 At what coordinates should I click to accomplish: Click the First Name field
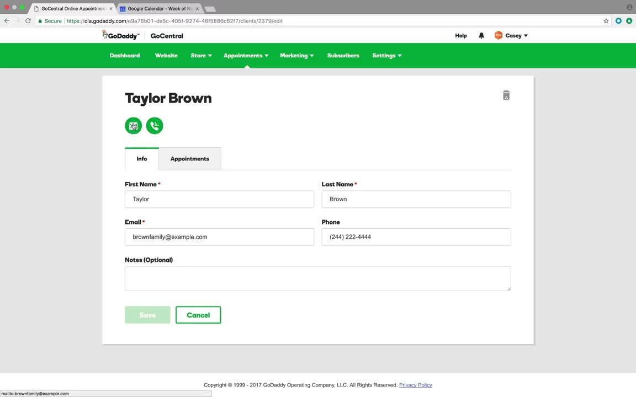click(219, 199)
